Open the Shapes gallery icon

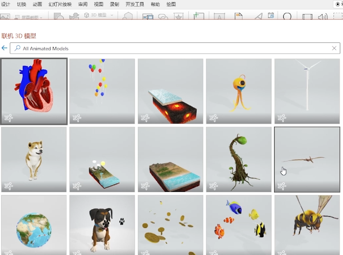[59, 16]
